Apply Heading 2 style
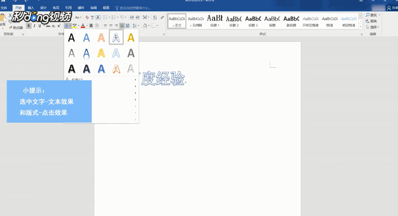Screen dimensions: 398x216 click(234, 21)
